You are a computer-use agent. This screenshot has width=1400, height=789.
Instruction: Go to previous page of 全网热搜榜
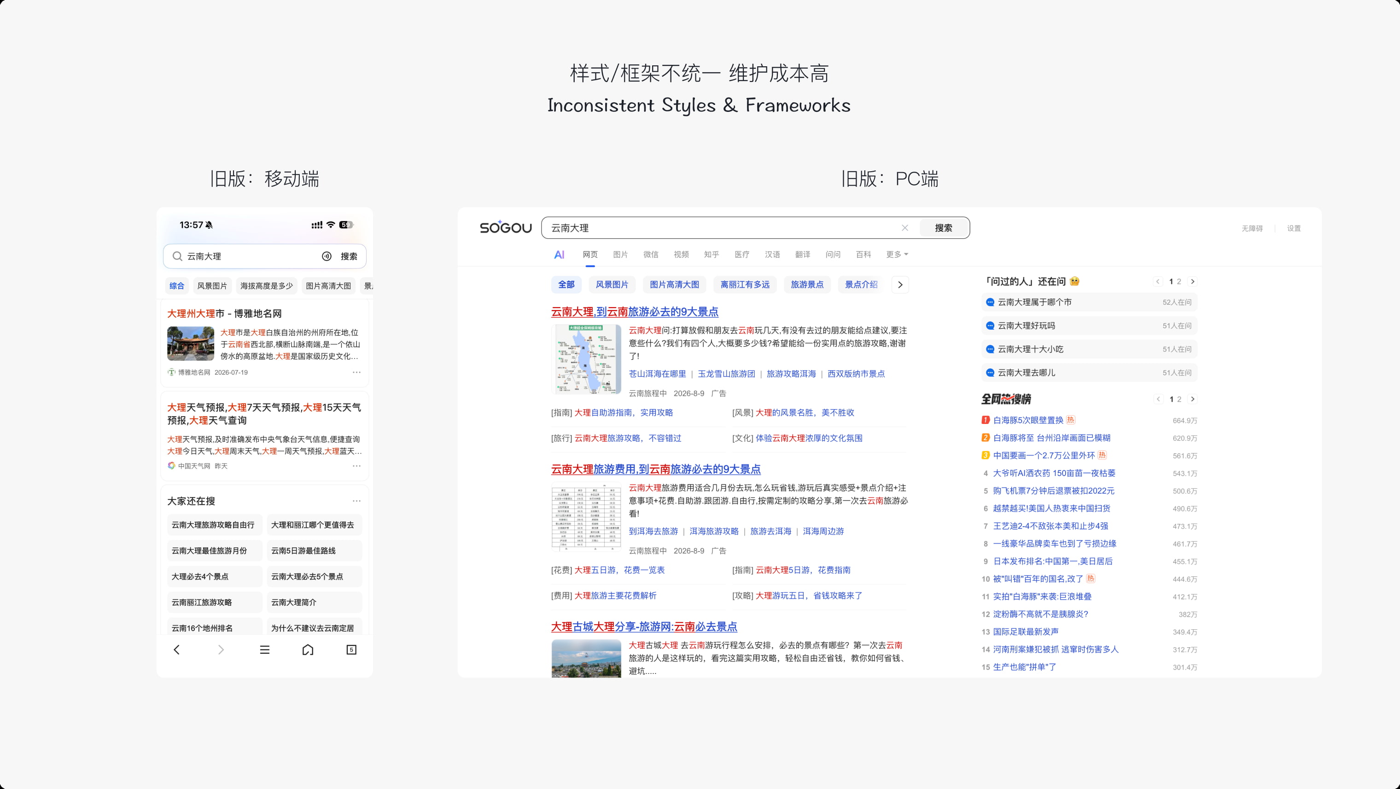(x=1158, y=399)
